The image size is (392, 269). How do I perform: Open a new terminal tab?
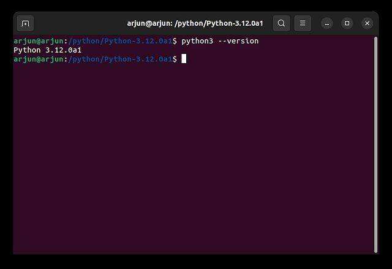[x=25, y=23]
